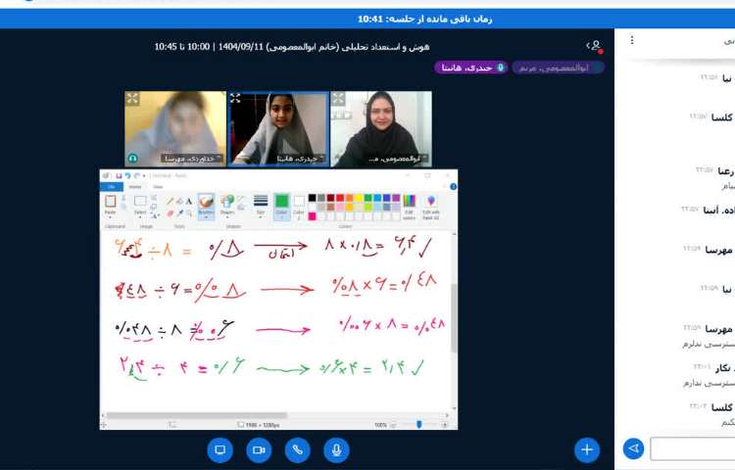Click the blue plus actions button
Image resolution: width=735 pixels, height=470 pixels.
586,449
